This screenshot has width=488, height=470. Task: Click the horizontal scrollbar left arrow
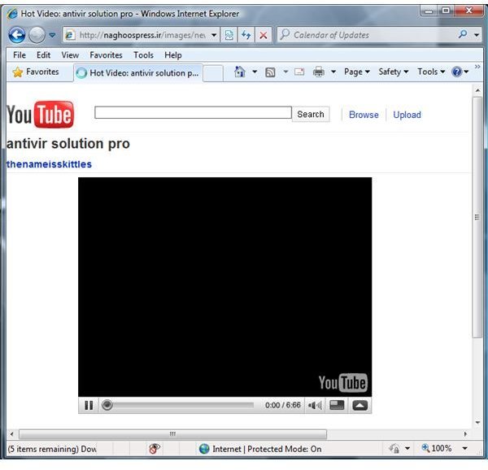(11, 434)
